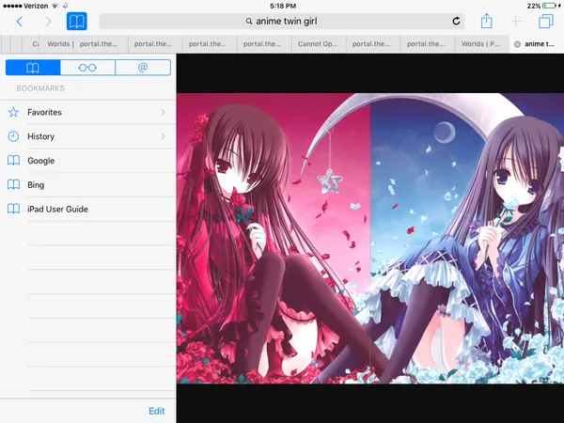Tap the book icon beside iPad User Guide
This screenshot has width=564, height=423.
[13, 209]
